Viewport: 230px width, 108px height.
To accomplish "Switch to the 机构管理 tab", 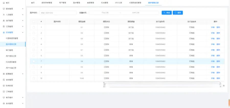I will pyautogui.click(x=105, y=3).
